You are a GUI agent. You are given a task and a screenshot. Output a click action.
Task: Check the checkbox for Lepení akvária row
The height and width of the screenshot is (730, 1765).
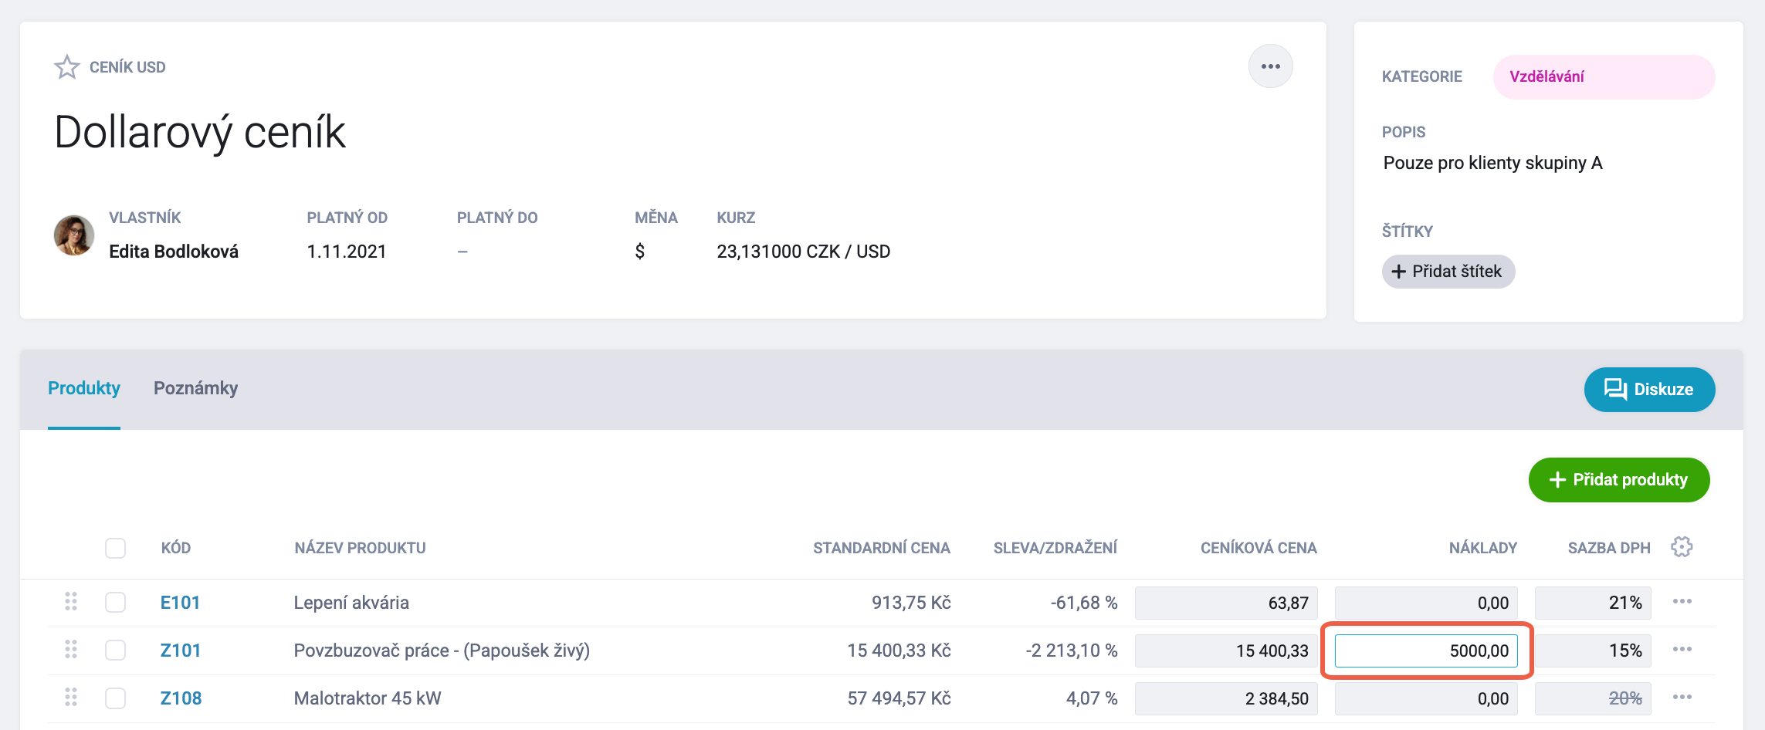coord(116,602)
